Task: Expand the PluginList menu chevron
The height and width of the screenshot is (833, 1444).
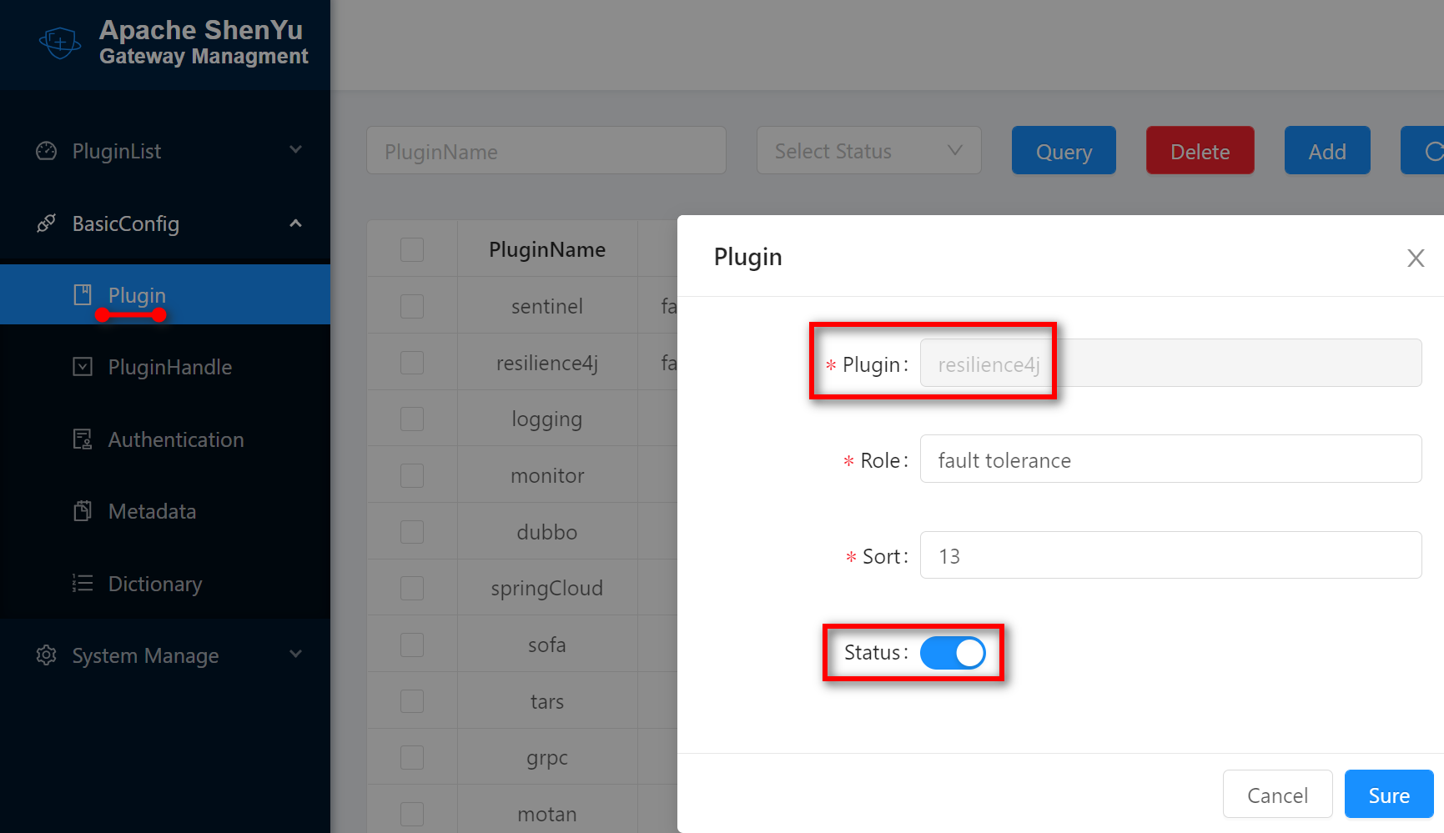Action: [x=295, y=150]
